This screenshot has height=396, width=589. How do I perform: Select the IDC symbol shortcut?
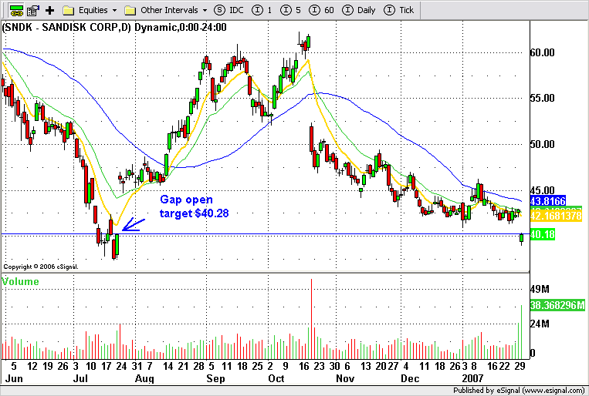[228, 10]
